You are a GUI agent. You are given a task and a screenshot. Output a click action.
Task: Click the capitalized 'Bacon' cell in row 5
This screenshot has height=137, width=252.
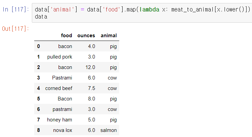tap(65, 99)
